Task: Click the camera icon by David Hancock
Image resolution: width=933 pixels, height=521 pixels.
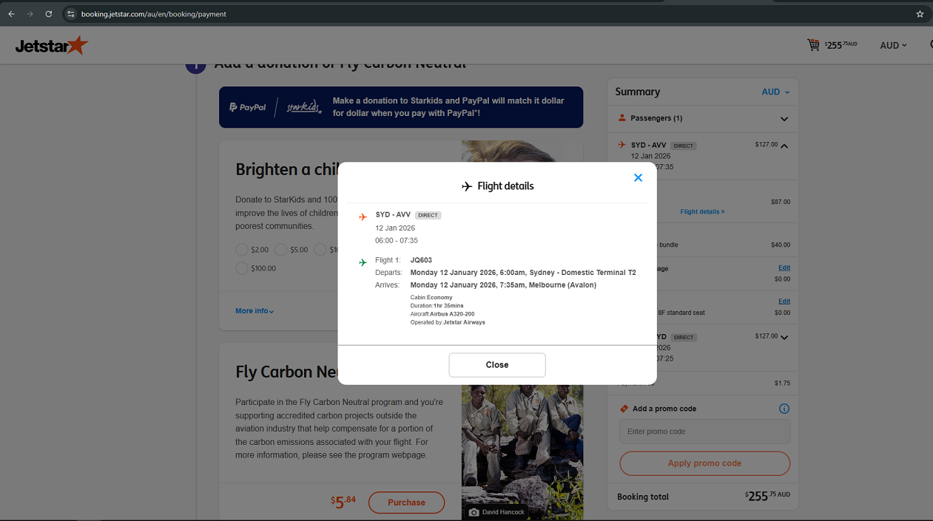Action: point(474,512)
